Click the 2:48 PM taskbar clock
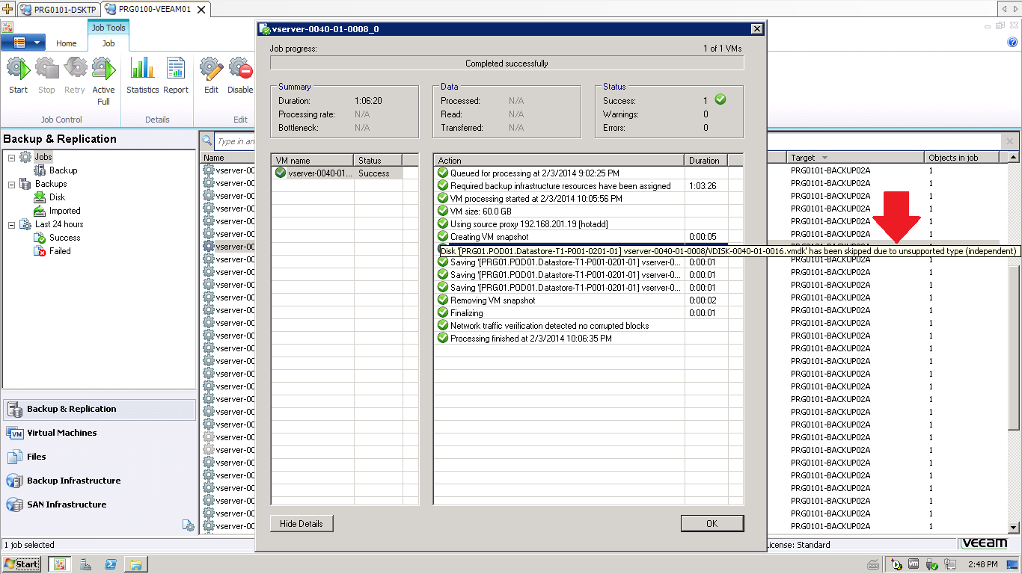 [982, 564]
